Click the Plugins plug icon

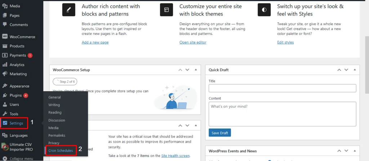(5, 95)
